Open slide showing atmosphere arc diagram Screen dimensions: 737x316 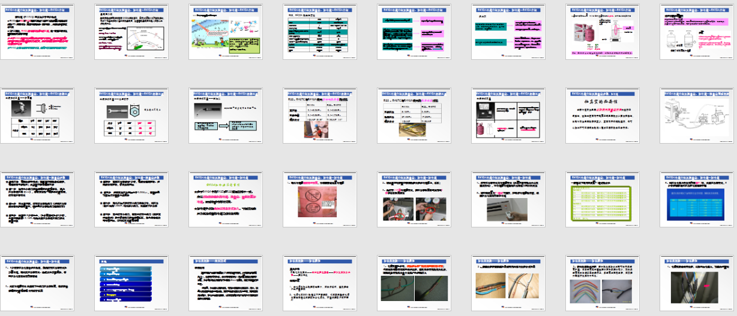[x=131, y=34]
